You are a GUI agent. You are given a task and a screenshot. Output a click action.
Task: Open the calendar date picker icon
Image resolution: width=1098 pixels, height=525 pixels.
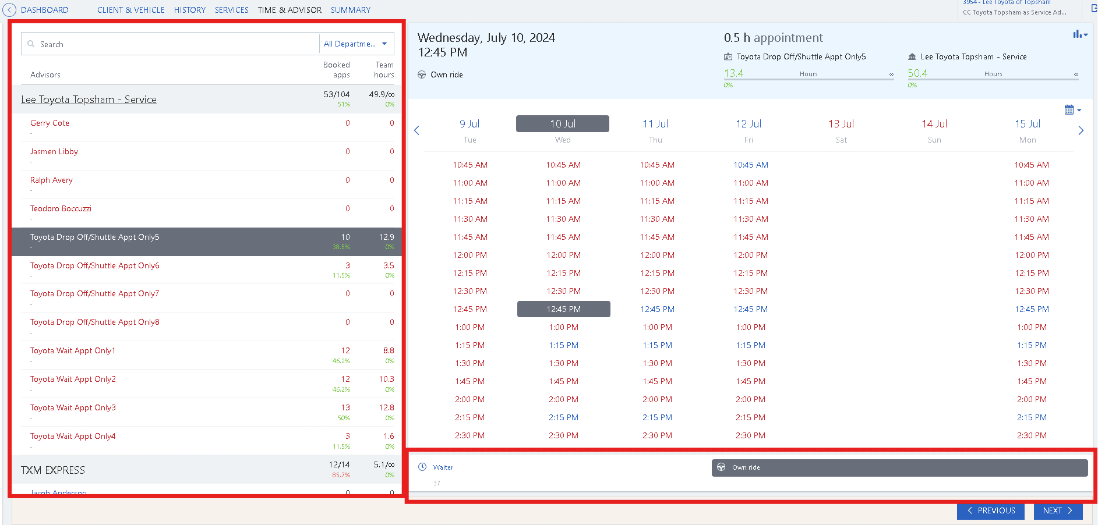pos(1069,110)
